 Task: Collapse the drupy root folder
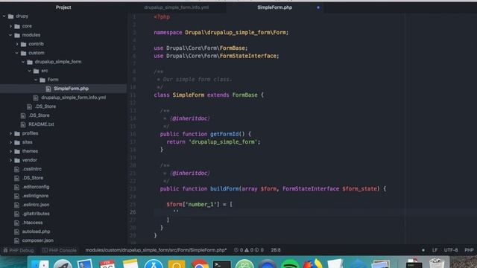tap(4, 16)
